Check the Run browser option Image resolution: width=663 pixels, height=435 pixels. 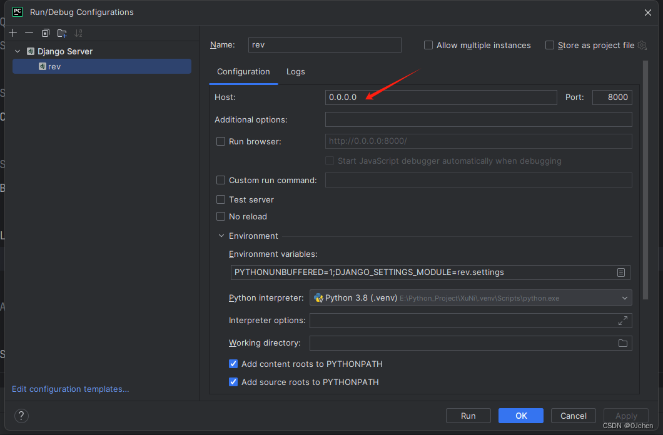pyautogui.click(x=221, y=141)
